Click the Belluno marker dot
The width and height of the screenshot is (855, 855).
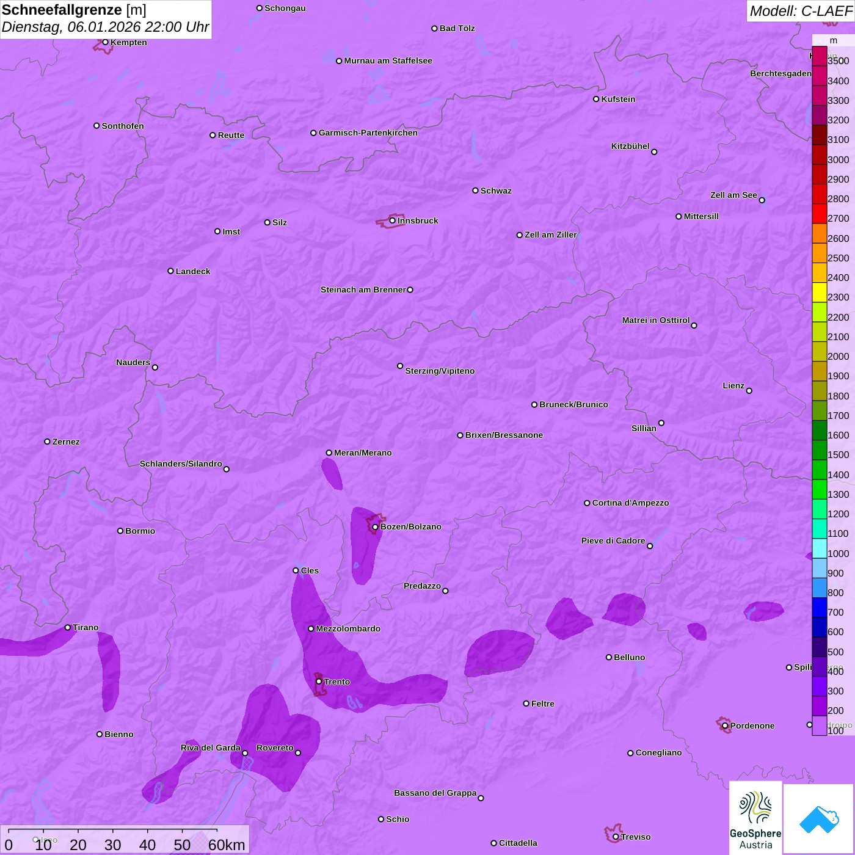point(609,657)
